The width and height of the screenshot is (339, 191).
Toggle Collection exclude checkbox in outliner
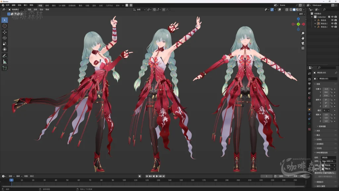click(x=329, y=17)
